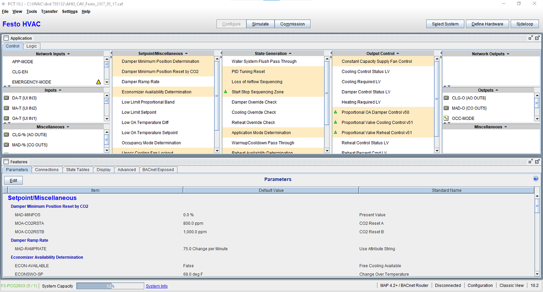
Task: Switch to the State Tables tab
Action: coord(78,170)
